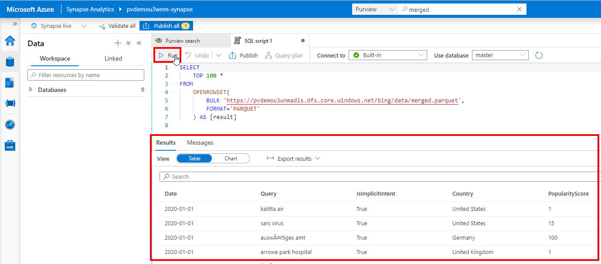Screen dimensions: 601x264
Task: Open the Export results dropdown
Action: pyautogui.click(x=294, y=159)
